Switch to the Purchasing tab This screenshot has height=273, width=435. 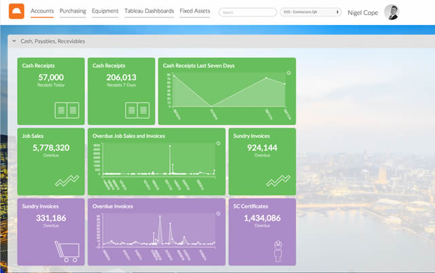(73, 12)
